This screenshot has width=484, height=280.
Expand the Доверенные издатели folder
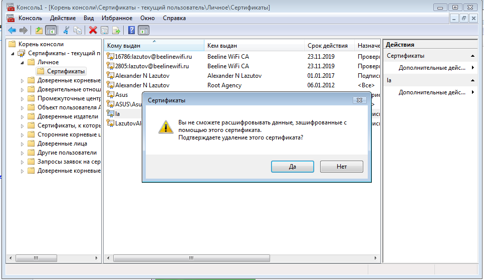click(x=22, y=117)
